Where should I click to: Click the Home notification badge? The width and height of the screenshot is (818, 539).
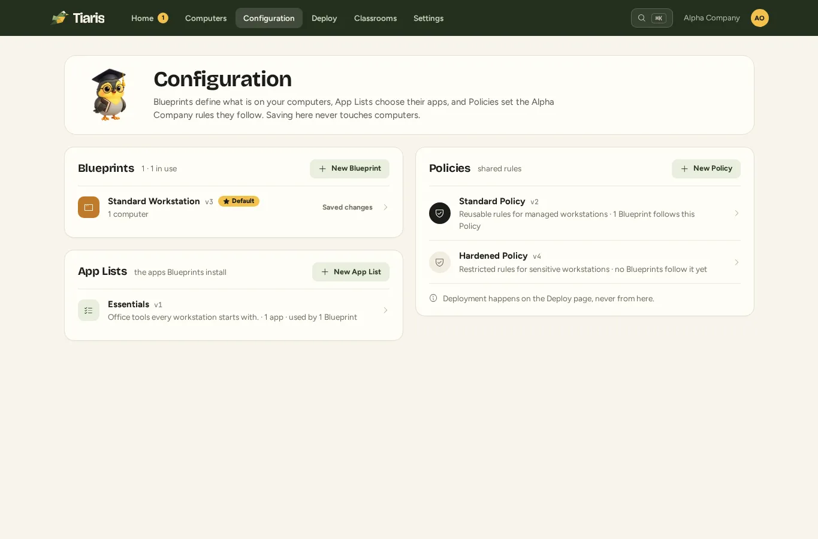163,18
